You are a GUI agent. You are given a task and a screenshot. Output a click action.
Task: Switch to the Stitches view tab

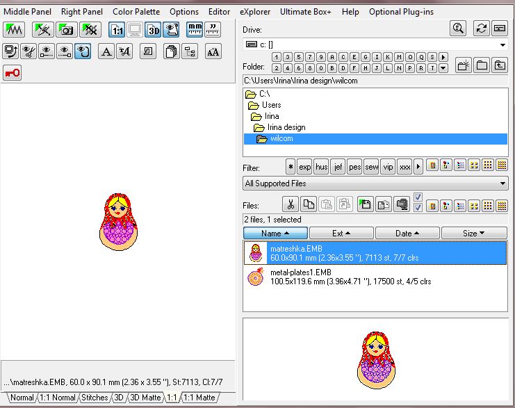click(x=95, y=398)
